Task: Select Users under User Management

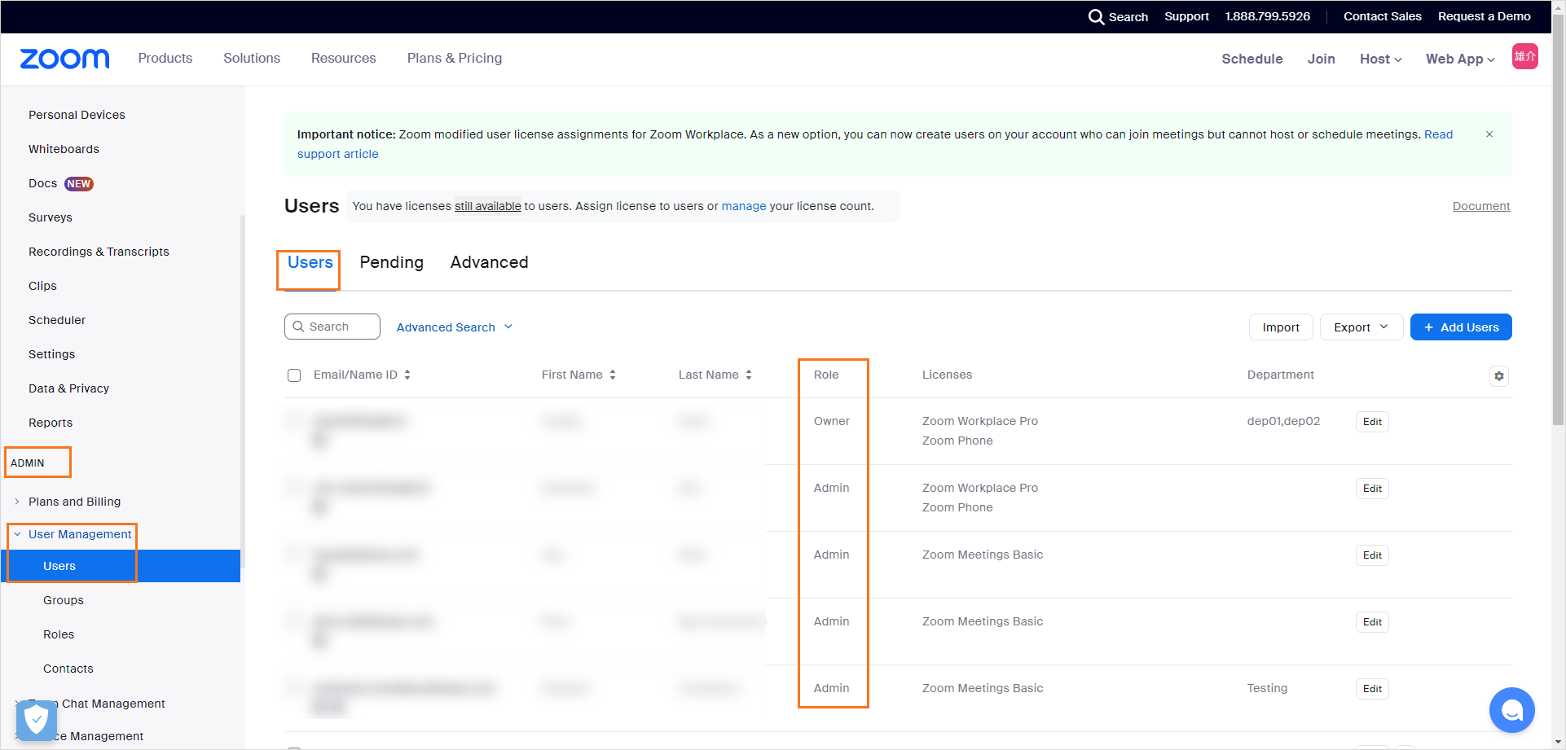Action: click(x=121, y=566)
